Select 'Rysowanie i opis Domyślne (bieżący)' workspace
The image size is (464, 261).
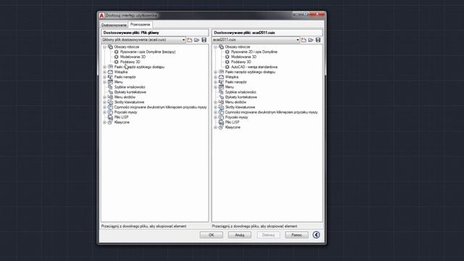tap(148, 51)
